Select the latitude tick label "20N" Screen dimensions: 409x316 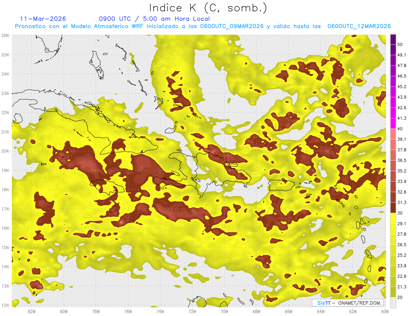click(5, 151)
